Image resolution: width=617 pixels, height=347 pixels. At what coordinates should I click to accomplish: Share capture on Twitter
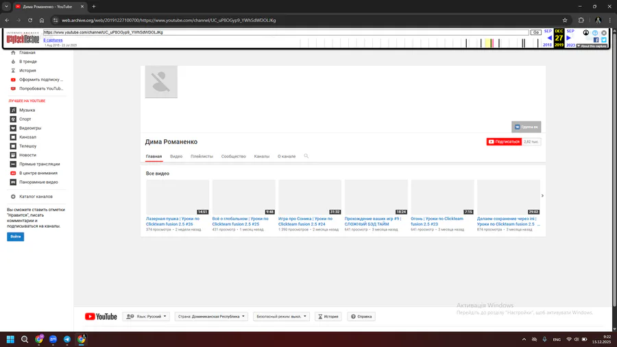(x=604, y=40)
